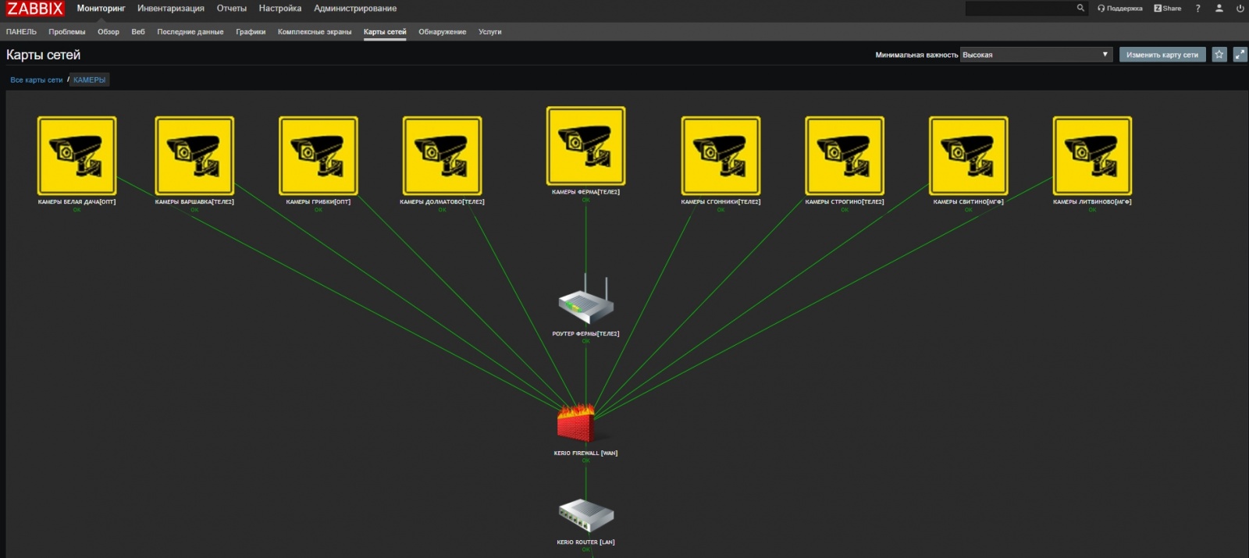
Task: Focus the top search input field
Action: pos(1019,9)
